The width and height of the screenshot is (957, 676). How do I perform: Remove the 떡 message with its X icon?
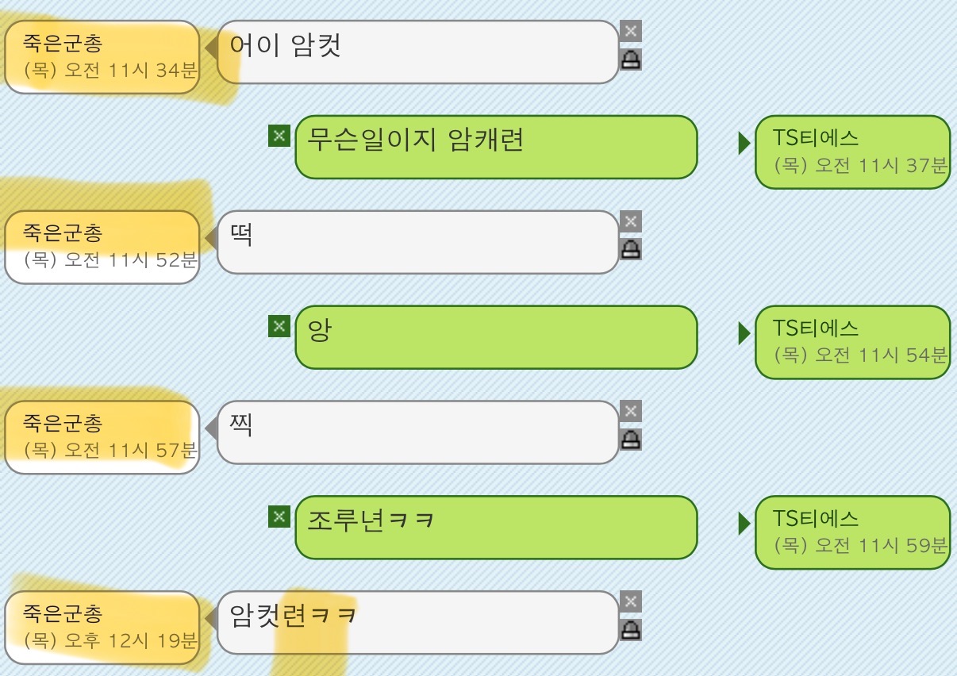tap(630, 221)
